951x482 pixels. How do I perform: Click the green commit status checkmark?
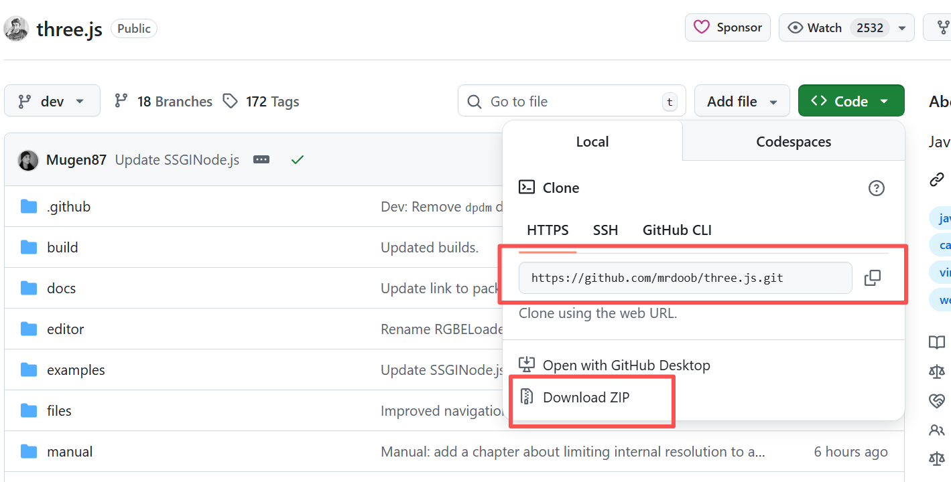click(298, 160)
